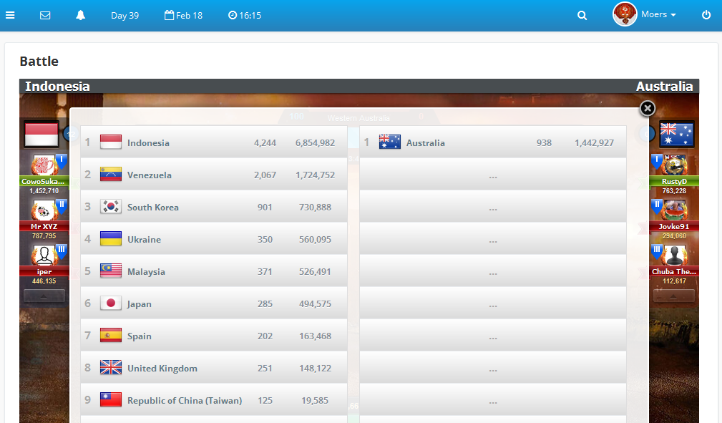The height and width of the screenshot is (423, 722).
Task: Open the South Korea country link
Action: (153, 208)
